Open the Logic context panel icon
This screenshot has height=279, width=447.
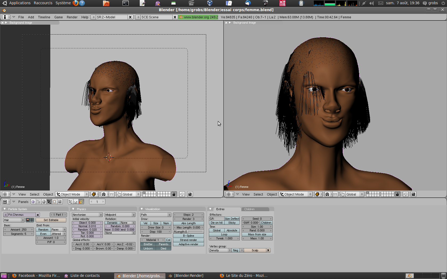pyautogui.click(x=33, y=202)
